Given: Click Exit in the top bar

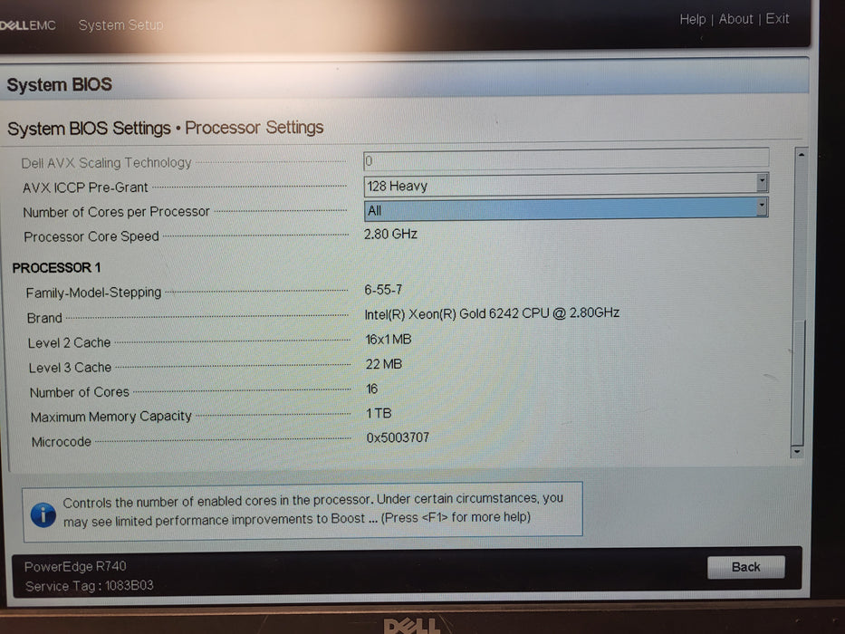Looking at the screenshot, I should point(777,18).
